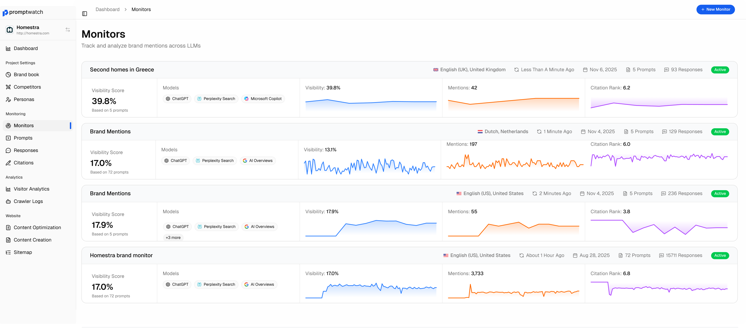This screenshot has width=746, height=331.
Task: Click the Dashboard breadcrumb link
Action: point(107,10)
